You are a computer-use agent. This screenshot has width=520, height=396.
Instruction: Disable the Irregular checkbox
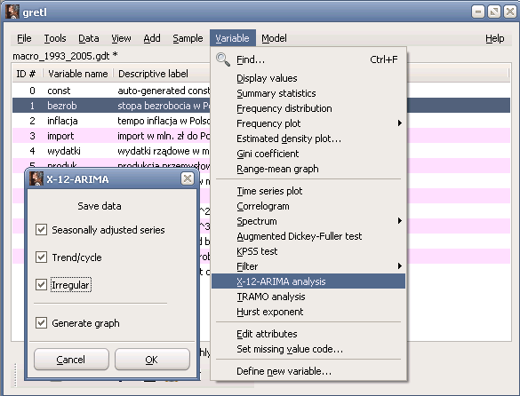click(x=41, y=285)
